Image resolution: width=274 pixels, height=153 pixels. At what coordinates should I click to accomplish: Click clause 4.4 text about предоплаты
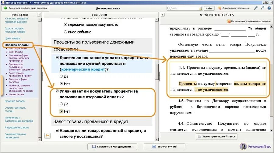point(218,70)
